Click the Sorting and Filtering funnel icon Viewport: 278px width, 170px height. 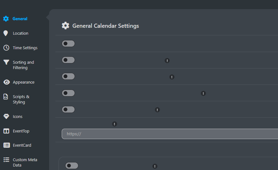pos(6,62)
